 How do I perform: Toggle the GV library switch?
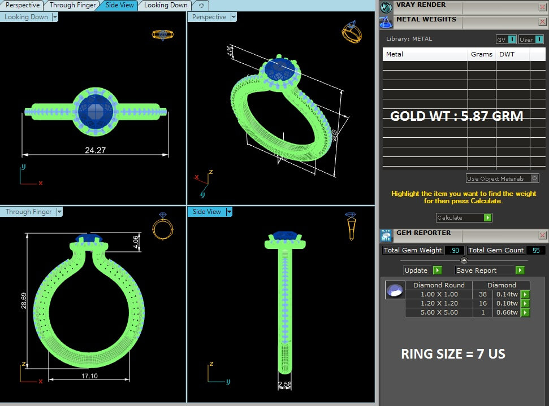click(x=512, y=40)
